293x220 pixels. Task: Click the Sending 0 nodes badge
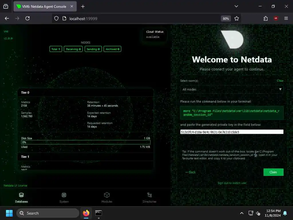93,49
